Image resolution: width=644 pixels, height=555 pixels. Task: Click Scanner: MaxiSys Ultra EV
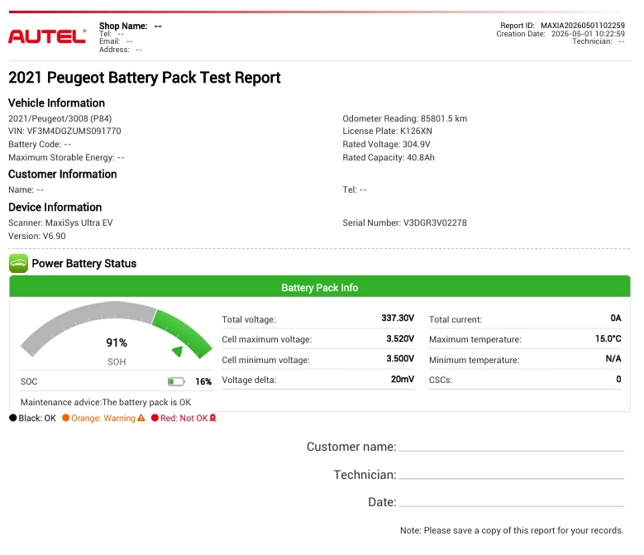[x=60, y=222]
